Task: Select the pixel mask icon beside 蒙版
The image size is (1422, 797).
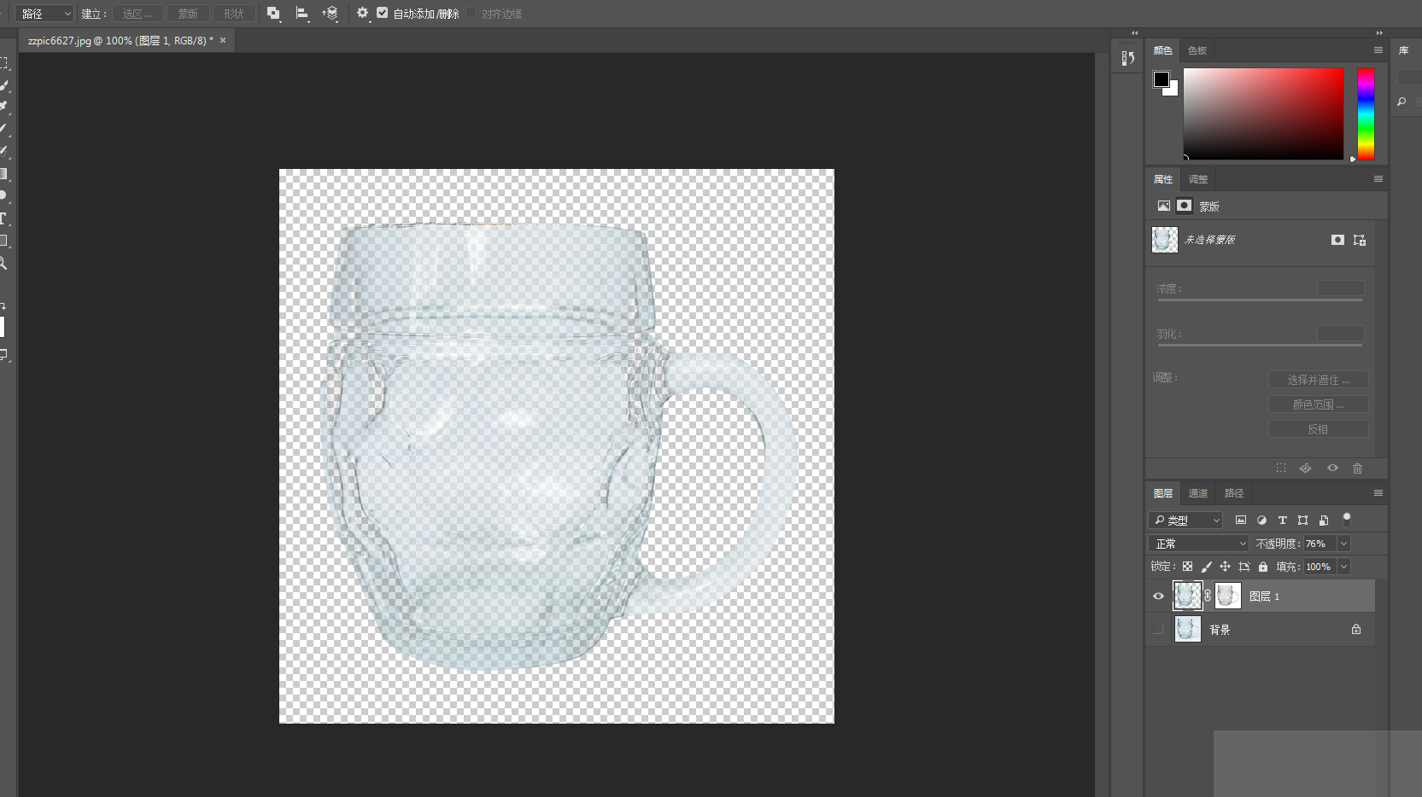Action: [x=1184, y=206]
